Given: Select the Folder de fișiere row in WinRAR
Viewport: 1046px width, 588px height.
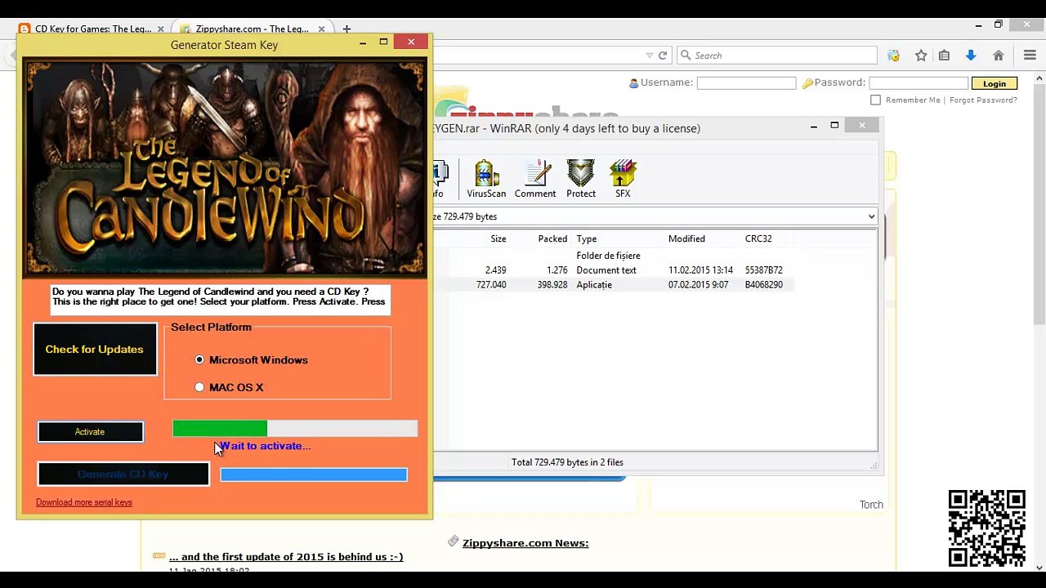Looking at the screenshot, I should click(x=614, y=256).
